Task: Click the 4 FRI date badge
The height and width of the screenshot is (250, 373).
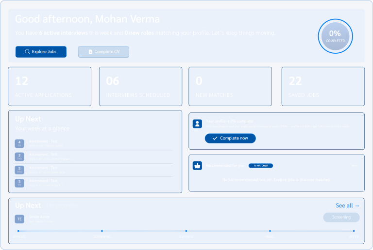Action: click(19, 143)
